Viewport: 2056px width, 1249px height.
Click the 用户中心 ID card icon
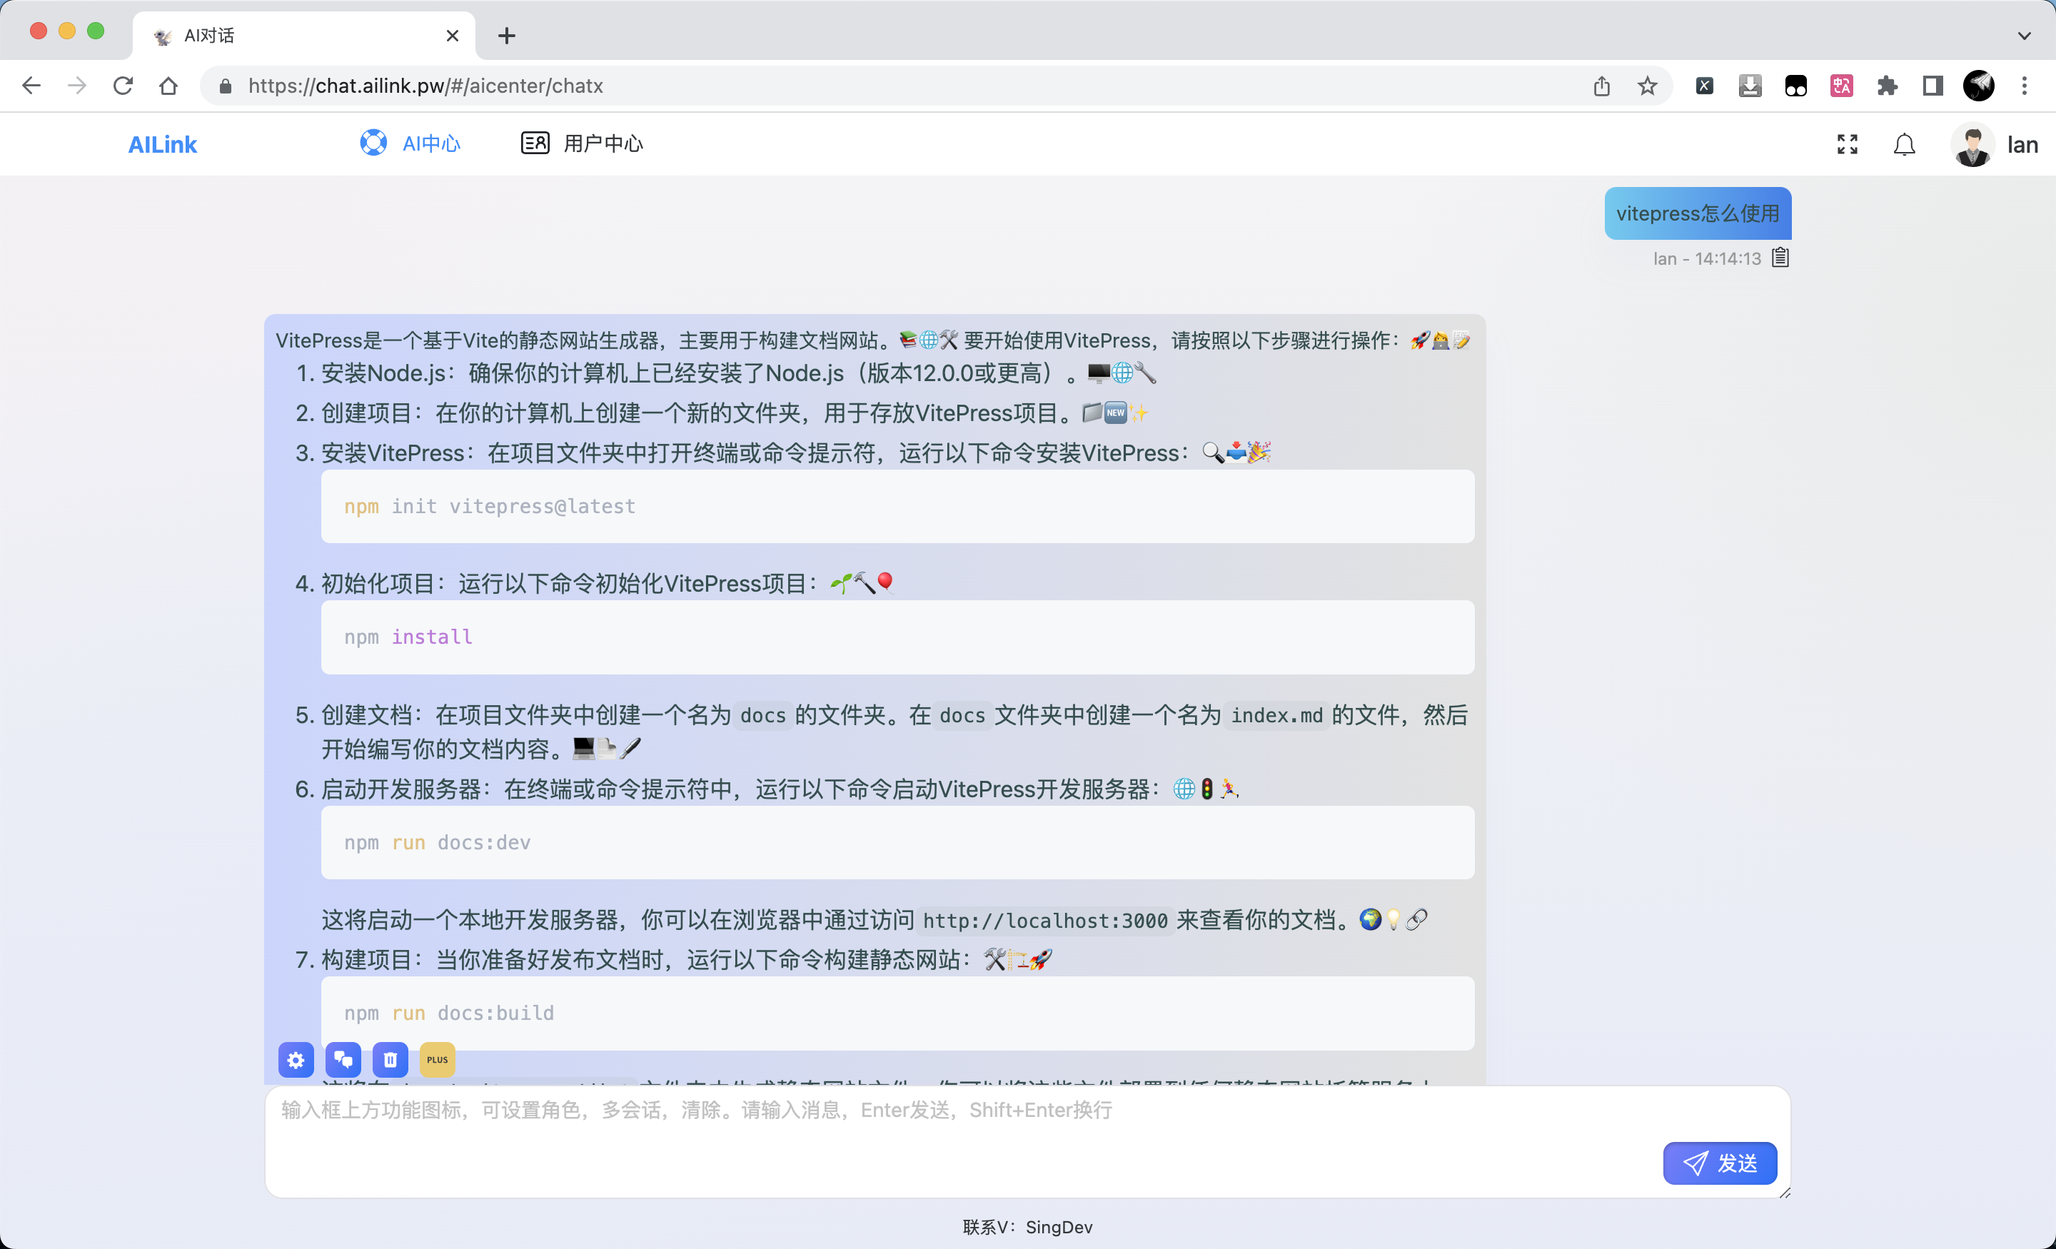535,143
